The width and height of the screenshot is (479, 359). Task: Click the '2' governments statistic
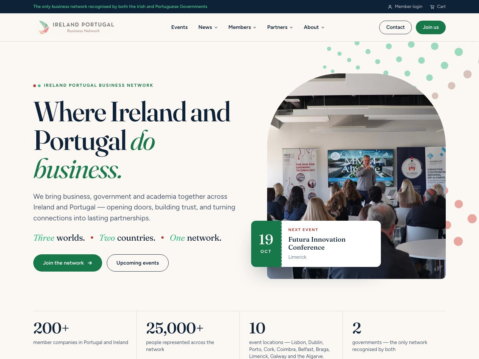point(357,328)
